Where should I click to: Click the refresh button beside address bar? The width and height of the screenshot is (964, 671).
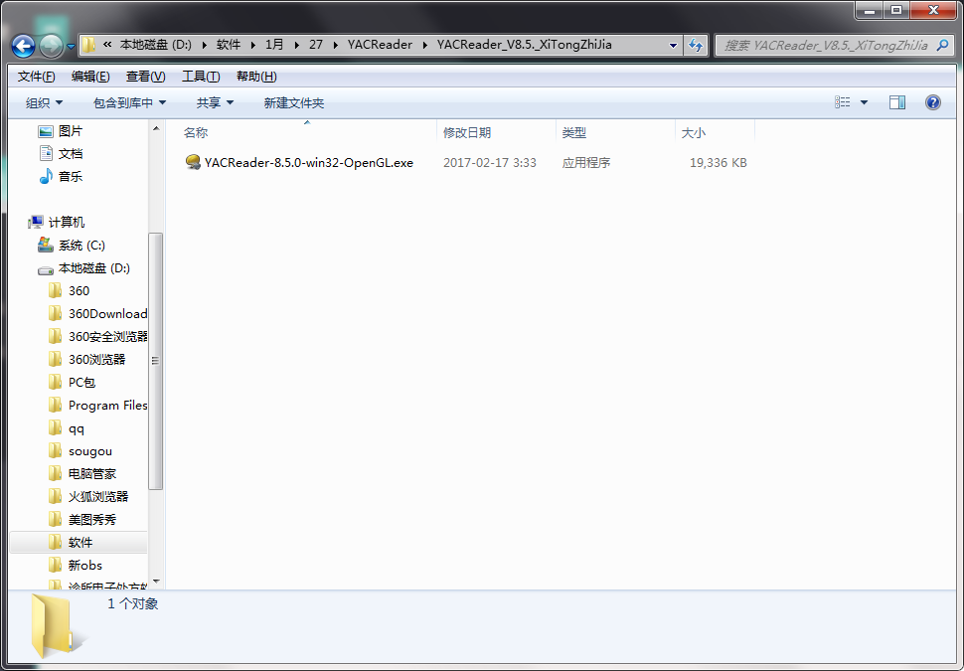696,45
